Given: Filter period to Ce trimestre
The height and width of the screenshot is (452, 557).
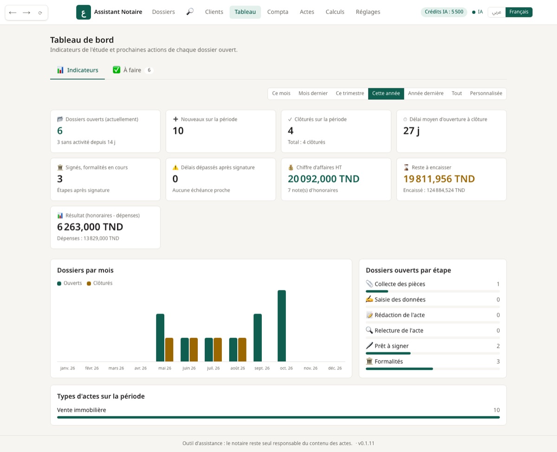Looking at the screenshot, I should [x=350, y=94].
